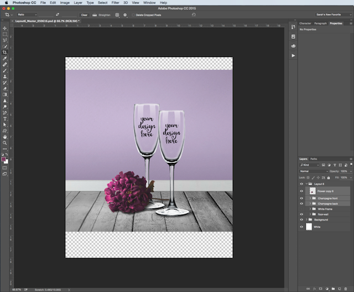The width and height of the screenshot is (354, 292).
Task: Open the Filter menu
Action: click(115, 3)
